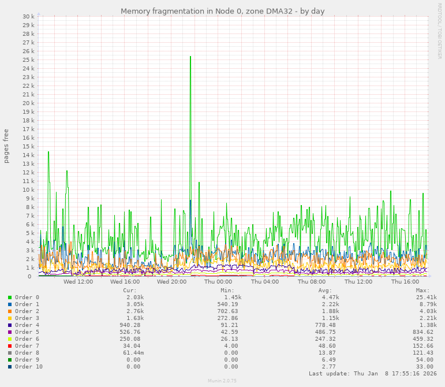Click the Order 10 navy legend swatch
445x387 pixels.
coord(10,367)
